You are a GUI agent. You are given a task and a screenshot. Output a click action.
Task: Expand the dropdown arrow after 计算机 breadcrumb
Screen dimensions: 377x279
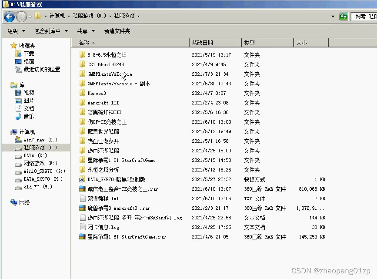tap(69, 16)
